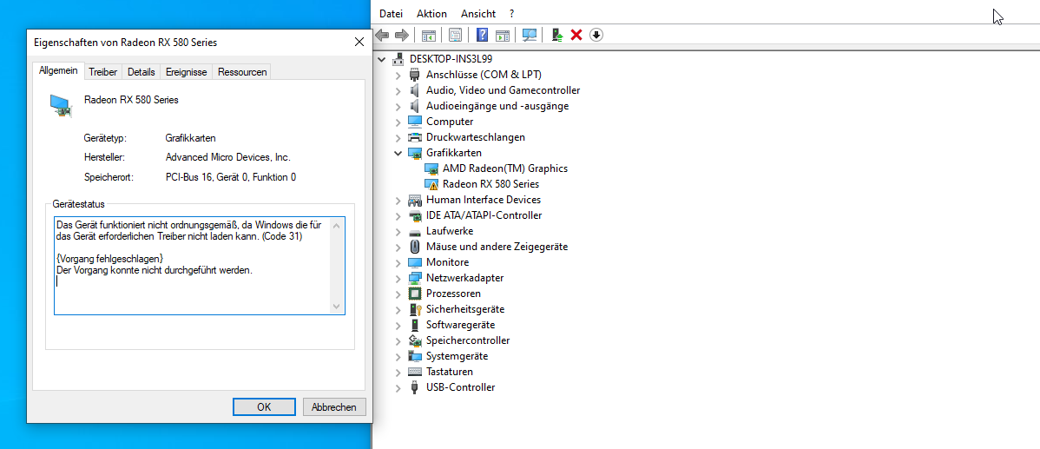
Task: Click the Human Interface Devices icon
Action: [415, 200]
